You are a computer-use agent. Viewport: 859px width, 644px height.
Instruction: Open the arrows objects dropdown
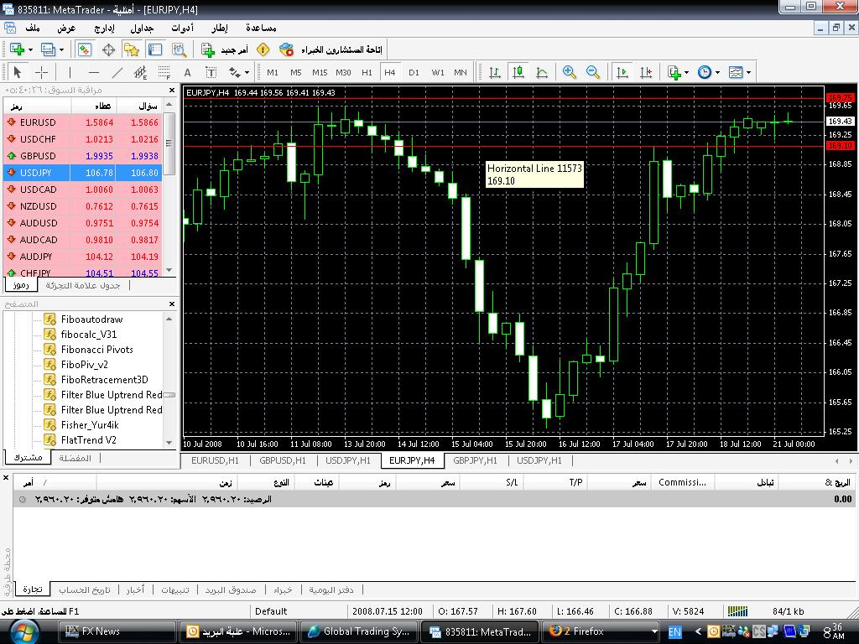[x=239, y=72]
